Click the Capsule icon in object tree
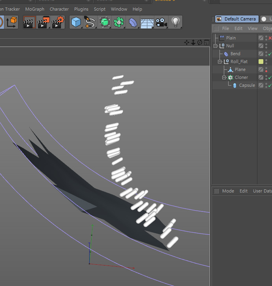 click(x=235, y=85)
